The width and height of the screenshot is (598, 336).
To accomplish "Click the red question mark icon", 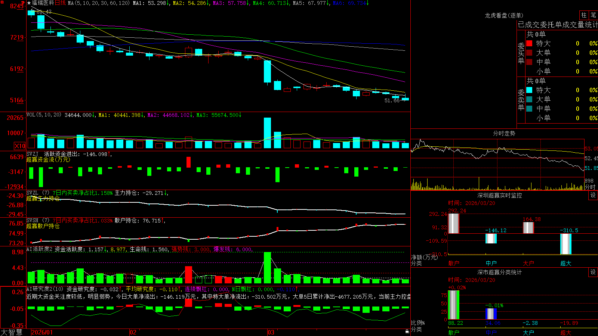I will (x=23, y=3).
